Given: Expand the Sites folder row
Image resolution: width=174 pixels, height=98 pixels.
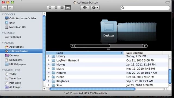Looking at the screenshot, I should (x=49, y=85).
